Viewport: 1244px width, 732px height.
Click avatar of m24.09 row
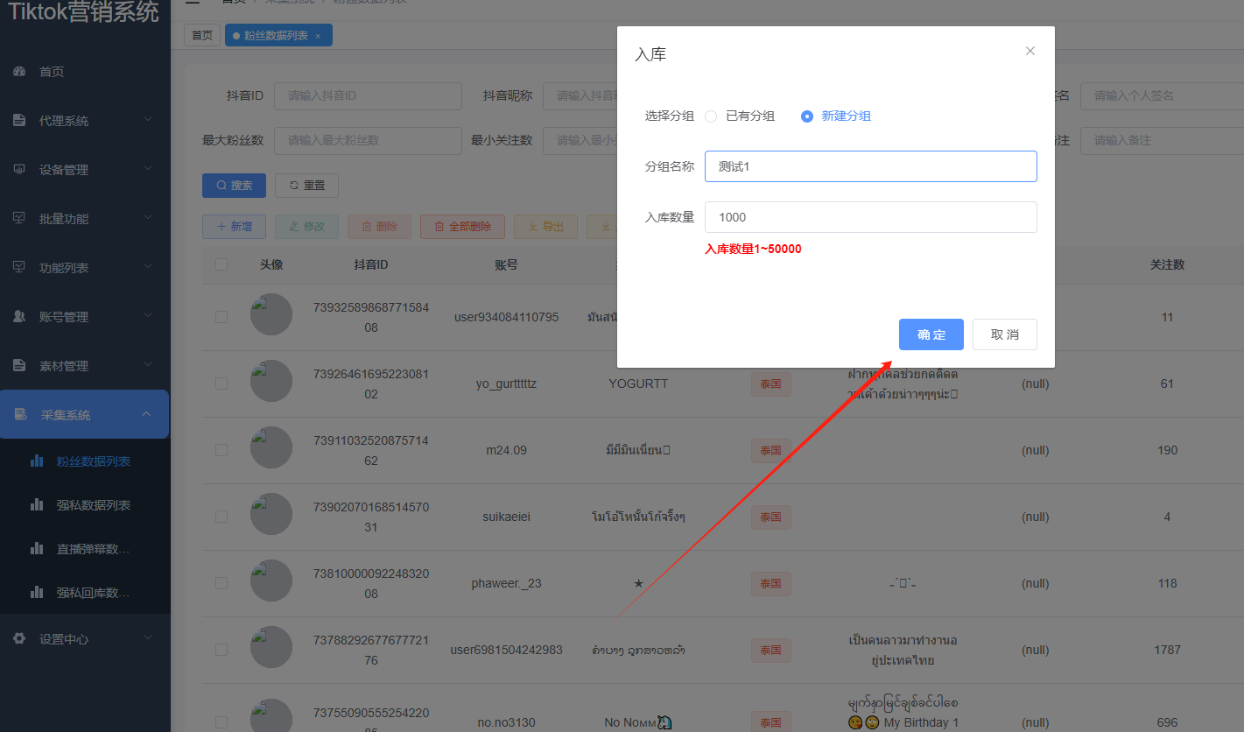tap(271, 447)
